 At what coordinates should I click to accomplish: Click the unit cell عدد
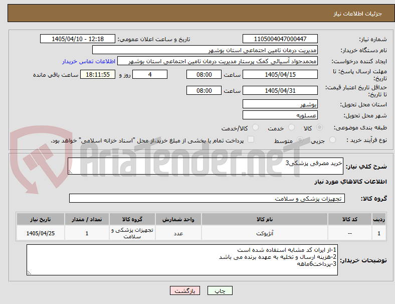click(178, 233)
